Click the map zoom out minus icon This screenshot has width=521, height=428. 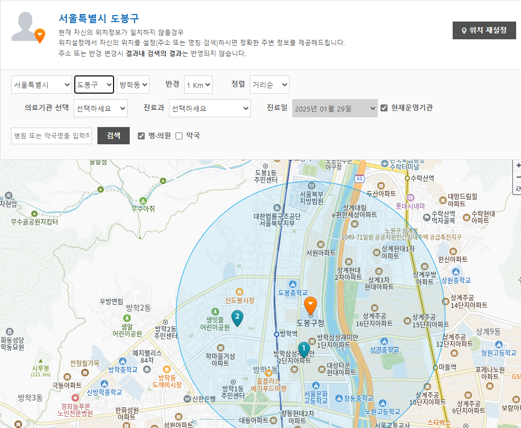point(518,177)
